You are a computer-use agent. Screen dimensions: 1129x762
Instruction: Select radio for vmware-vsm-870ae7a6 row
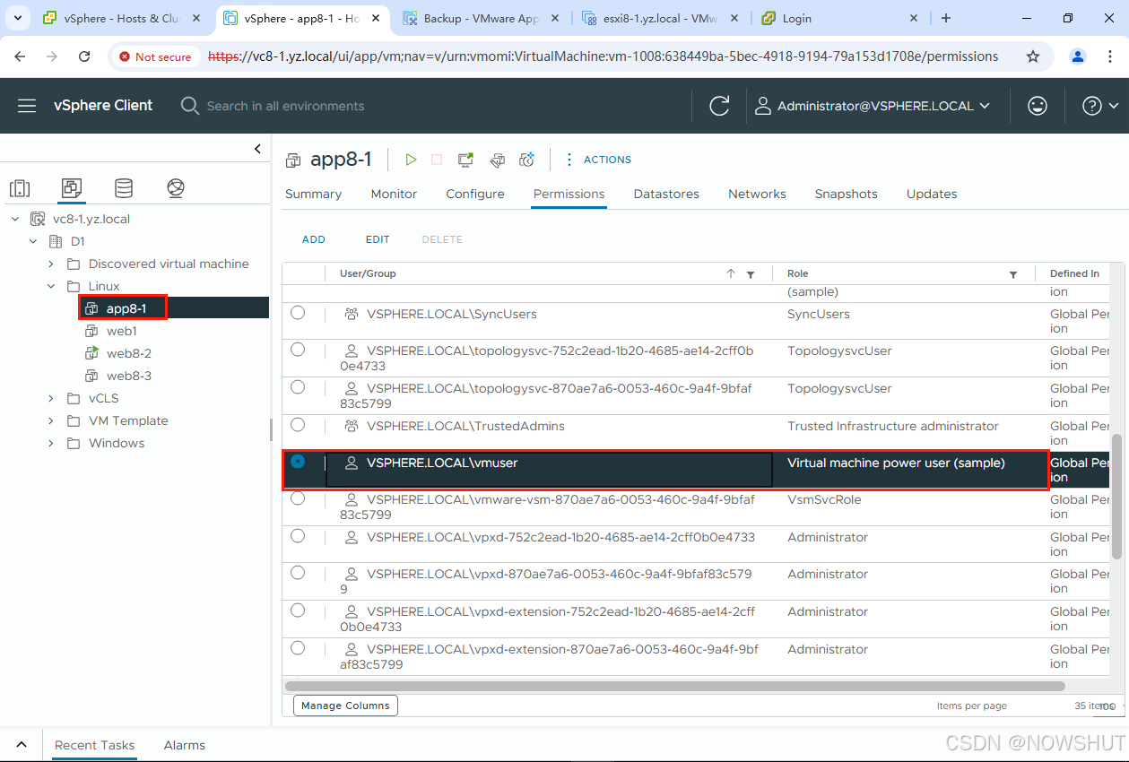pos(298,498)
